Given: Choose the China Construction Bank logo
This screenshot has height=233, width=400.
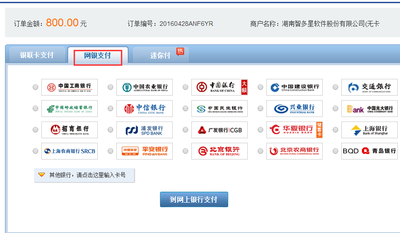Looking at the screenshot, I should 295,87.
